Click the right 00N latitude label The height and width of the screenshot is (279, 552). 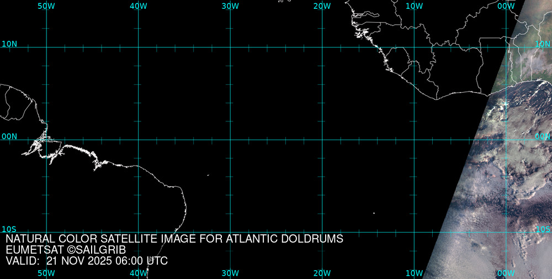(x=543, y=136)
